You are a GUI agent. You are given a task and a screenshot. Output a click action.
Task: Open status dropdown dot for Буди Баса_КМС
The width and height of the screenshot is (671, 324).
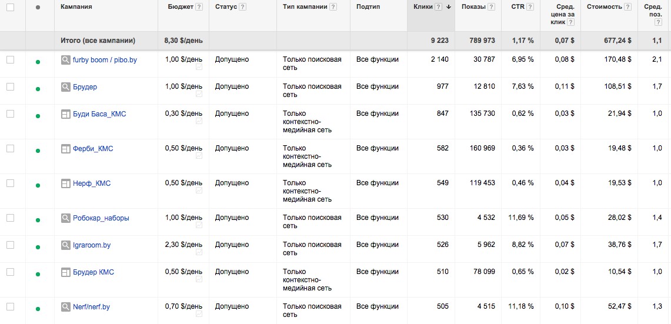coord(38,116)
